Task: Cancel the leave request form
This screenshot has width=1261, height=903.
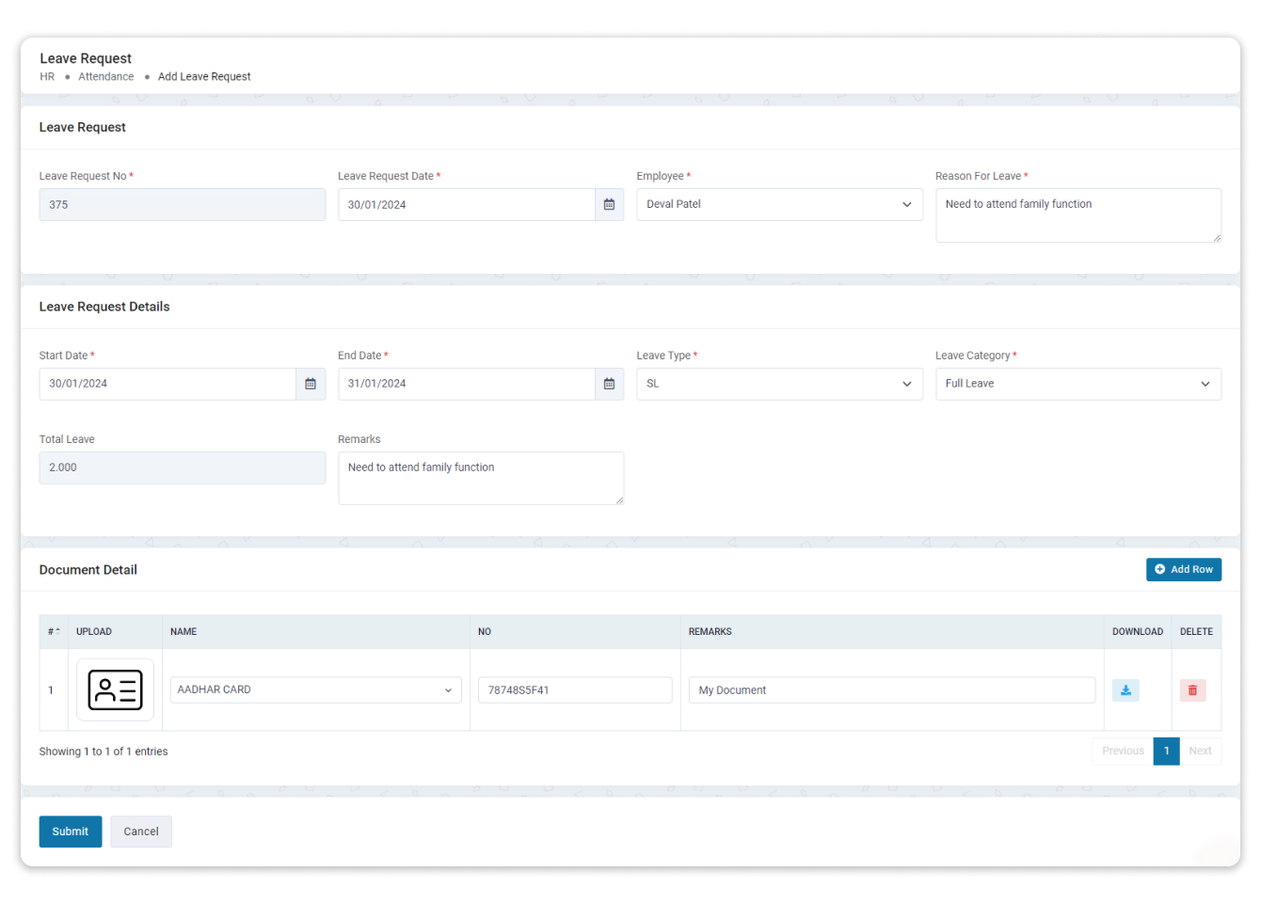Action: 141,832
